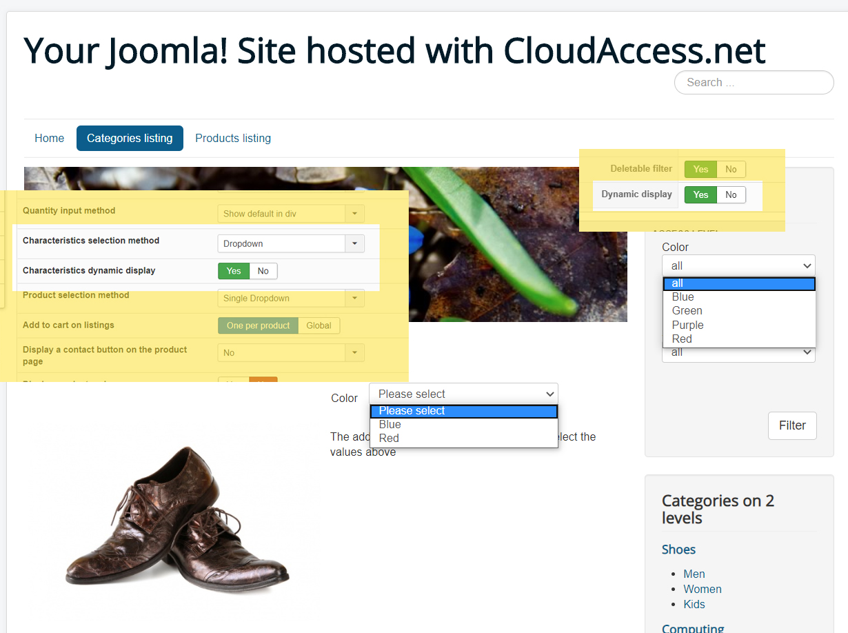Open the Men subcategory link
Viewport: 848px width, 633px height.
point(694,574)
